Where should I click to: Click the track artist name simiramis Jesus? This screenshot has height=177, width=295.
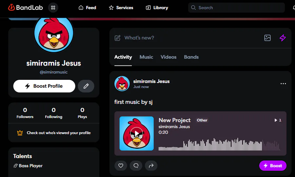coord(174,127)
